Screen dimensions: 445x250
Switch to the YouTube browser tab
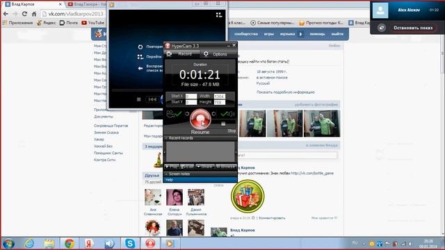[x=86, y=4]
